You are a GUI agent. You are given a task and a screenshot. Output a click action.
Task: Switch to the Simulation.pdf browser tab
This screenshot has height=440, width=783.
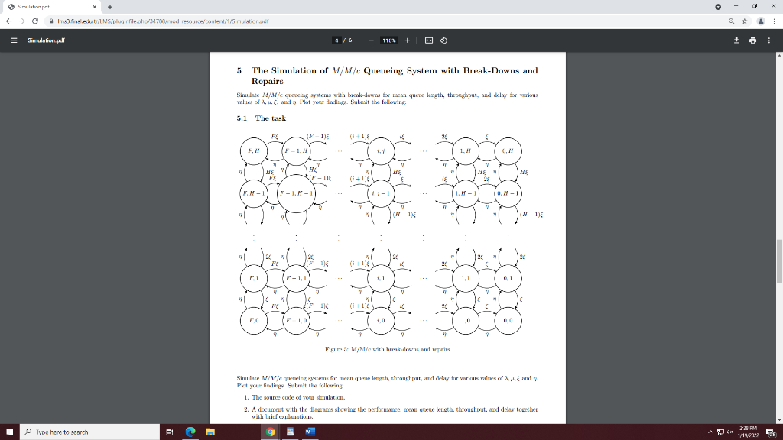pos(46,6)
